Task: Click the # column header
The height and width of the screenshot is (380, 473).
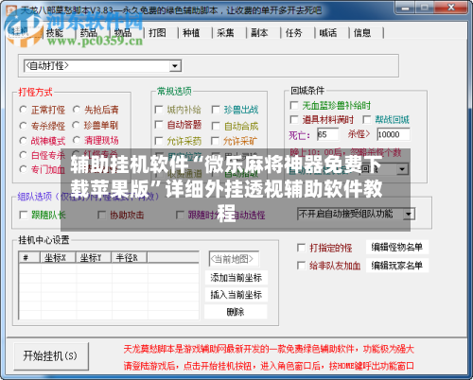Action: 29,257
